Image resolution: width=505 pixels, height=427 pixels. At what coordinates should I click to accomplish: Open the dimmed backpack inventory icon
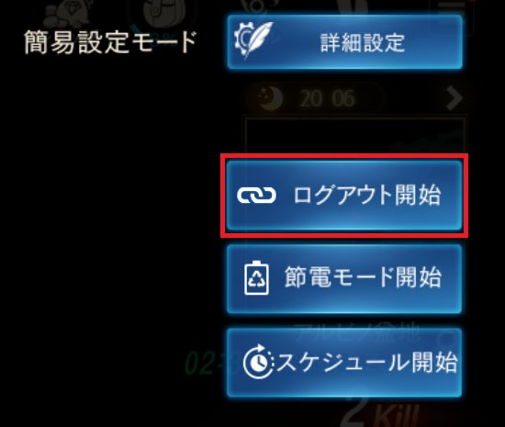pyautogui.click(x=163, y=13)
